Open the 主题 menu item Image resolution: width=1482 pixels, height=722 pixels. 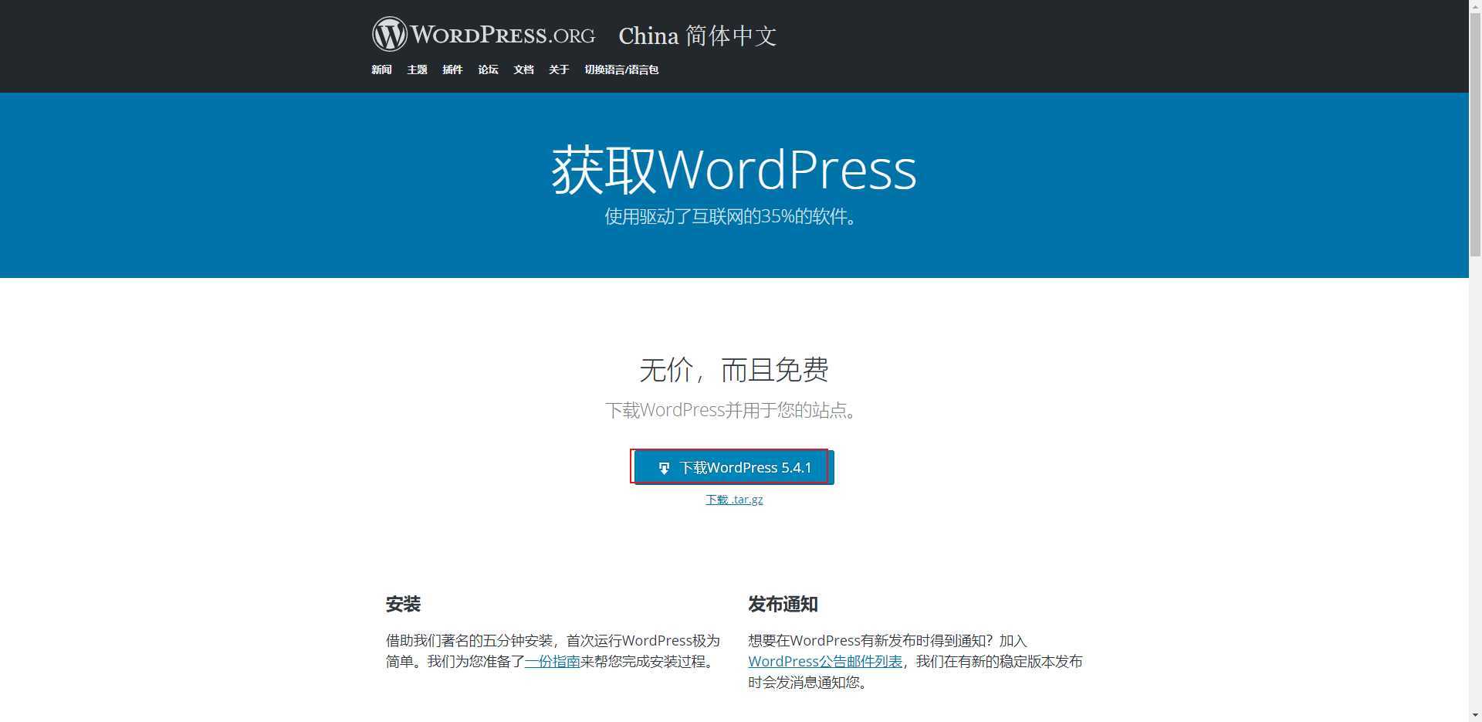coord(417,69)
